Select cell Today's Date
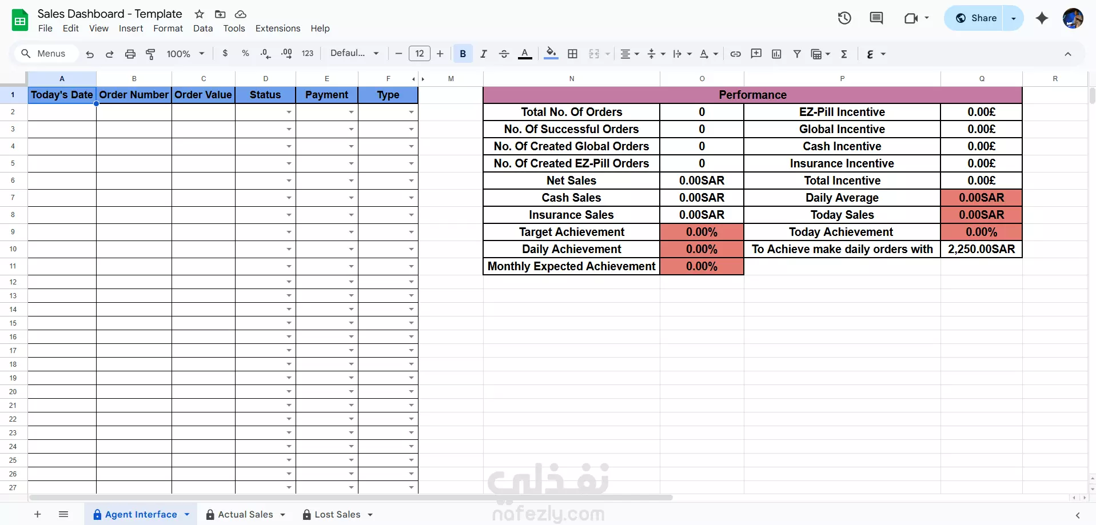The width and height of the screenshot is (1096, 525). (62, 95)
